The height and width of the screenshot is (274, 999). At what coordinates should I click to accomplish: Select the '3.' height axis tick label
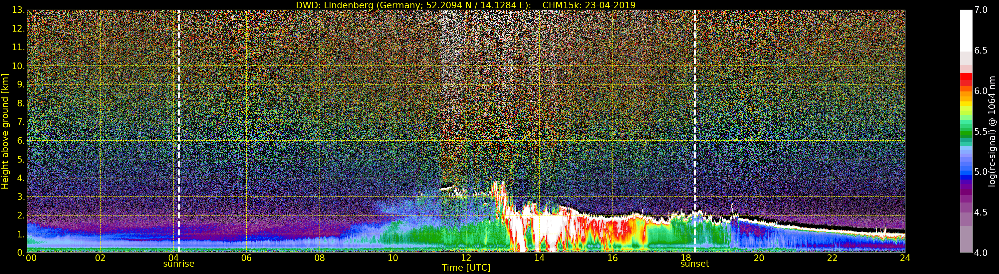(x=21, y=197)
